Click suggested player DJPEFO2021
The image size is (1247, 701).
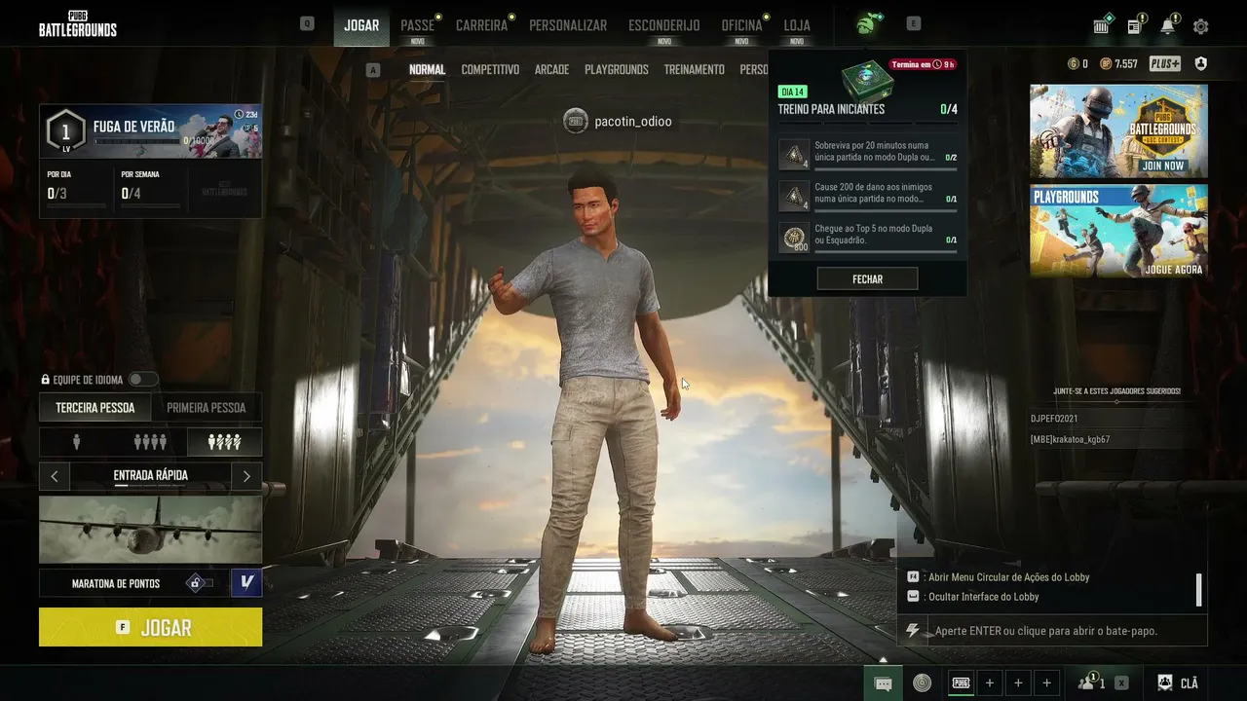point(1054,419)
